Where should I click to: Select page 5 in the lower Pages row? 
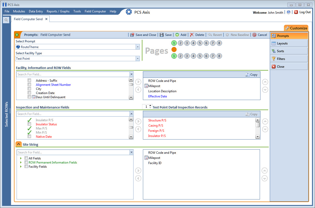tap(200, 56)
